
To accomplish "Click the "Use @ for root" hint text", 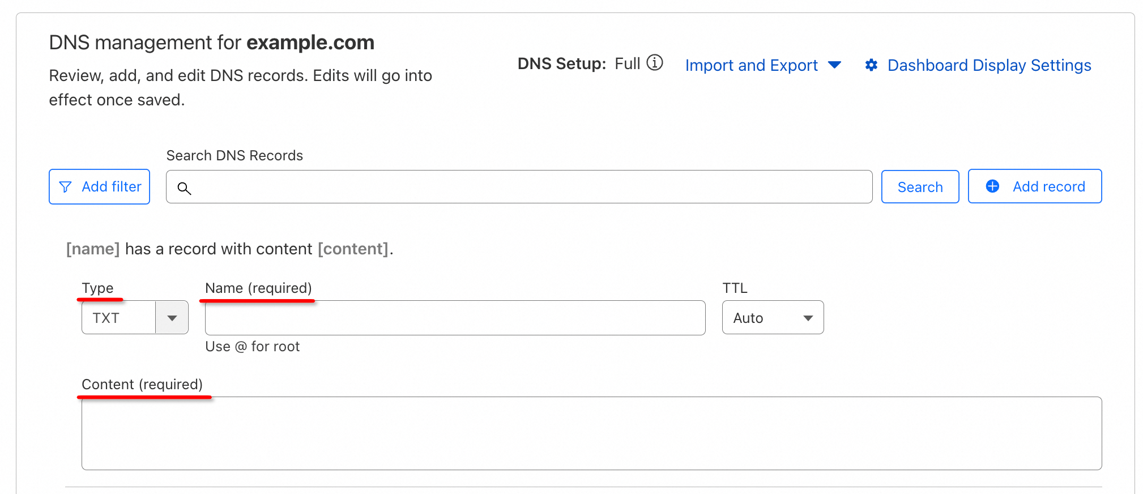I will point(253,347).
